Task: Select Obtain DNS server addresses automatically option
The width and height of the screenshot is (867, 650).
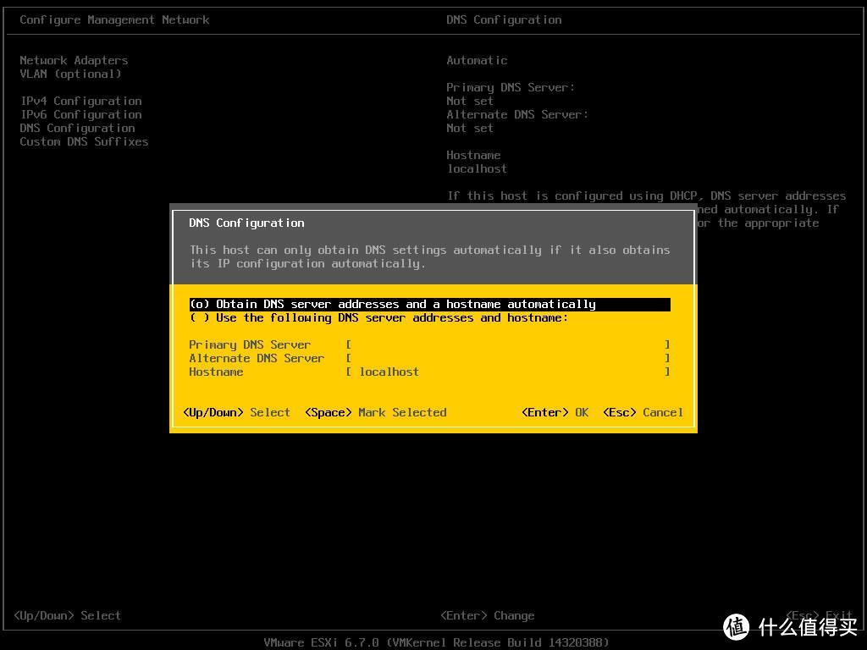Action: pyautogui.click(x=393, y=304)
